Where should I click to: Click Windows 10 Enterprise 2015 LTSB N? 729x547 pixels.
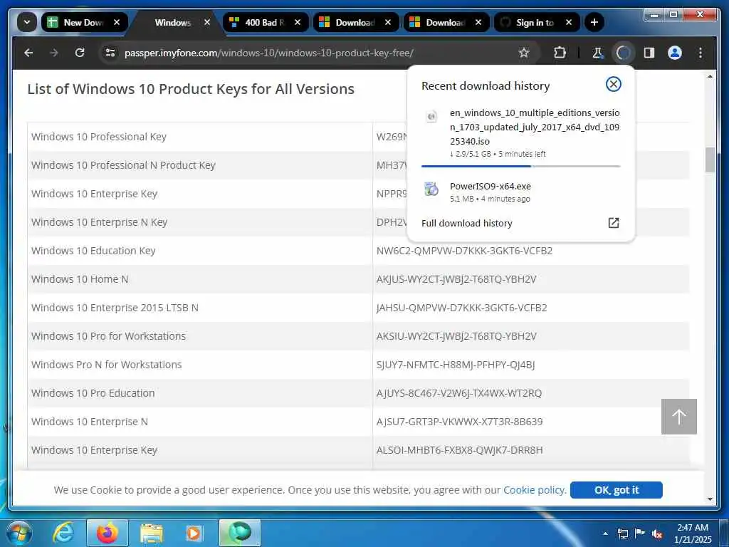(x=115, y=308)
